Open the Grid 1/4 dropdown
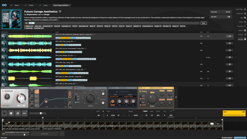247x139 pixels. 152,115
